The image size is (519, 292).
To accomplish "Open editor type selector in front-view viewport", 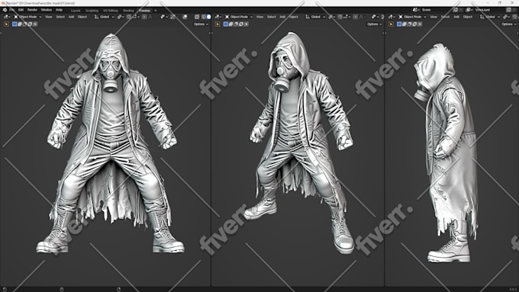I will (7, 17).
